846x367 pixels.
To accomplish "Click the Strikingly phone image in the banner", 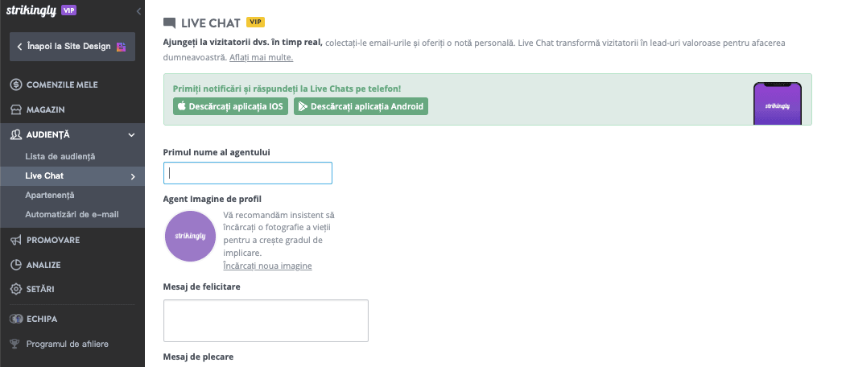I will 777,104.
